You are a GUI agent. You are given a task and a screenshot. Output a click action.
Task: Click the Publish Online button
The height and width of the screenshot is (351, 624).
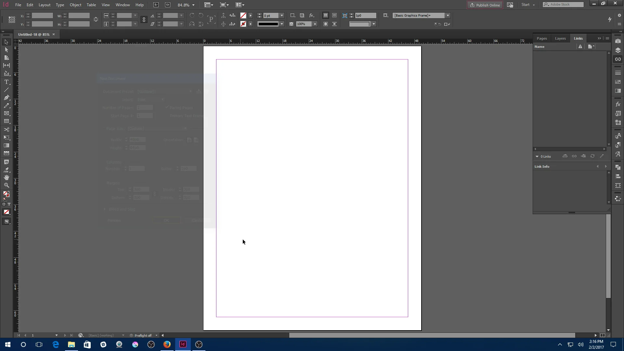pos(485,5)
